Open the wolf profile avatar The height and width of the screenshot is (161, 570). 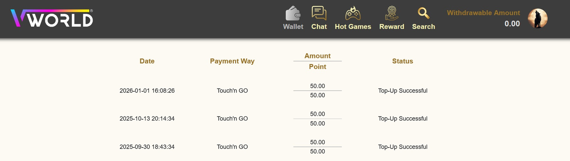pyautogui.click(x=537, y=18)
